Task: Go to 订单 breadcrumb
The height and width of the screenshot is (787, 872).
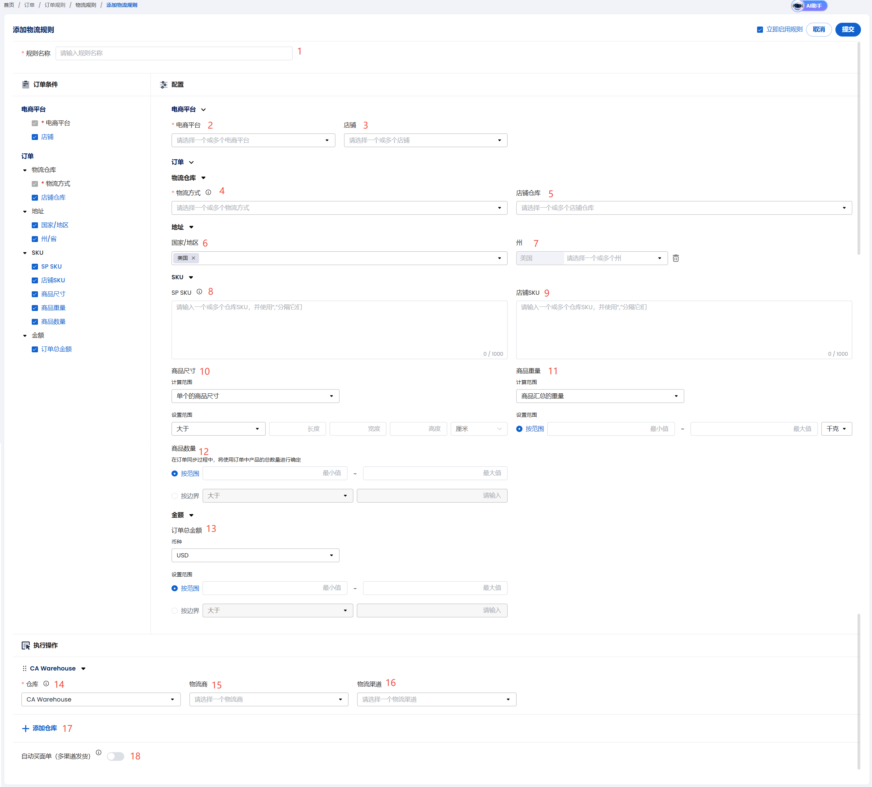Action: pos(29,5)
